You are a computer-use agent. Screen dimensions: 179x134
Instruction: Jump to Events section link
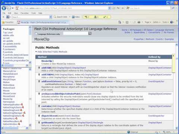(159, 39)
